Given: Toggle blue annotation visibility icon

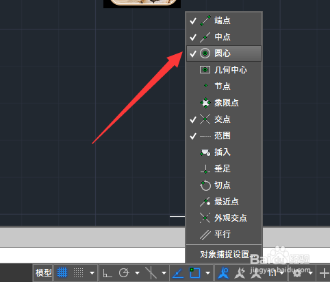Looking at the screenshot, I should click(x=223, y=273).
